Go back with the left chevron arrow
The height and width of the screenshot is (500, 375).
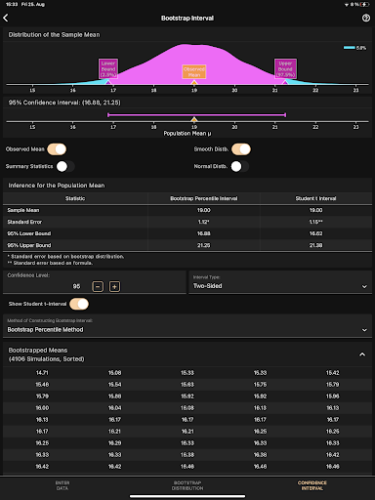pyautogui.click(x=6, y=18)
